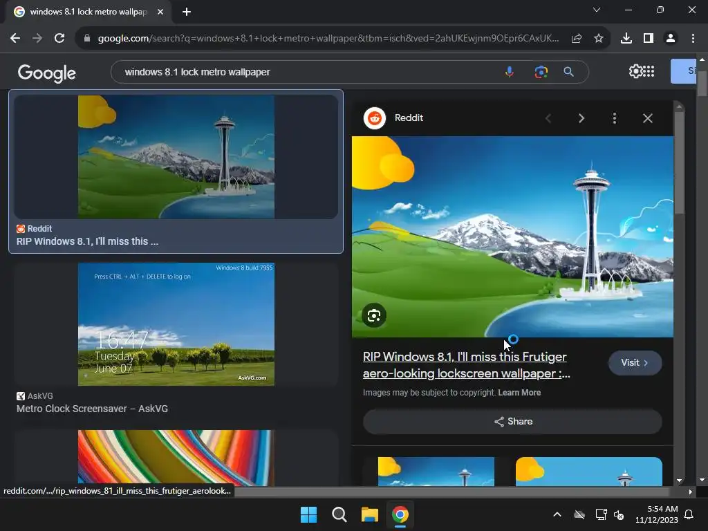Click the Chrome taskbar icon
Image resolution: width=708 pixels, height=531 pixels.
pyautogui.click(x=400, y=514)
